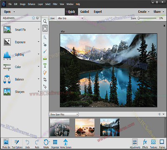Click the Open button

click(x=7, y=12)
